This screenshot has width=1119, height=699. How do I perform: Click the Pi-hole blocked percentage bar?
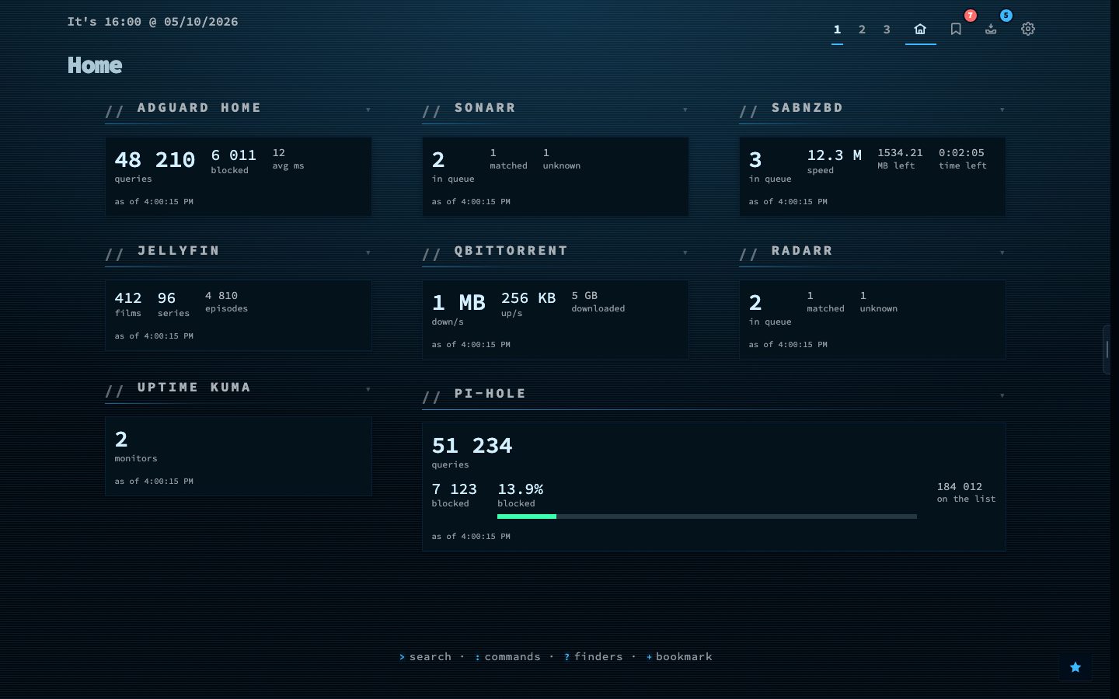pyautogui.click(x=707, y=516)
